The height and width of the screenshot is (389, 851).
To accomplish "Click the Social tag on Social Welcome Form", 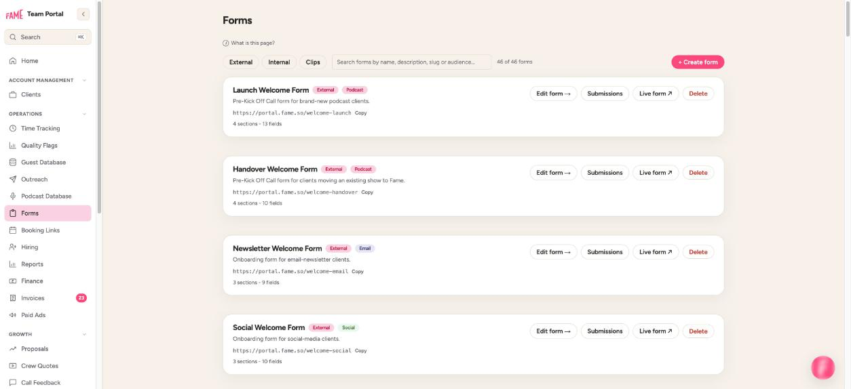I will 348,328.
